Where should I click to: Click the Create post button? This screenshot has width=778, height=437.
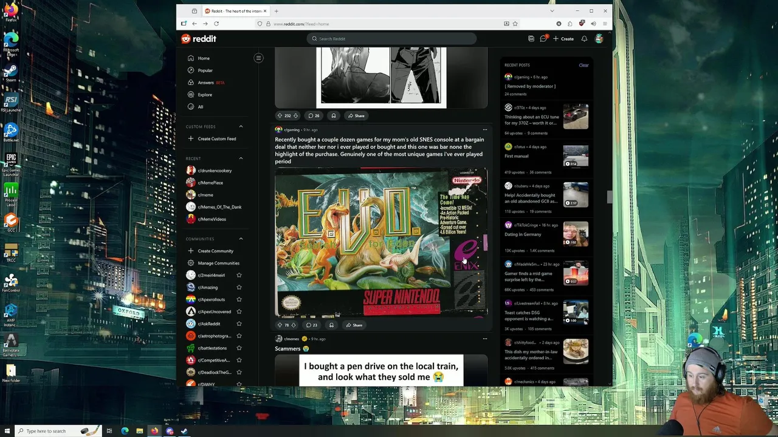563,39
